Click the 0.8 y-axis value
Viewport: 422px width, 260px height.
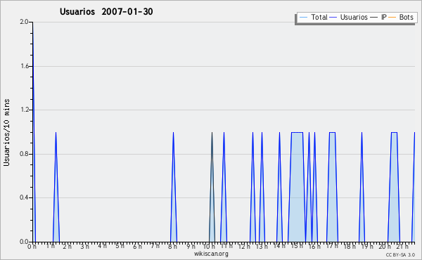tap(24, 154)
